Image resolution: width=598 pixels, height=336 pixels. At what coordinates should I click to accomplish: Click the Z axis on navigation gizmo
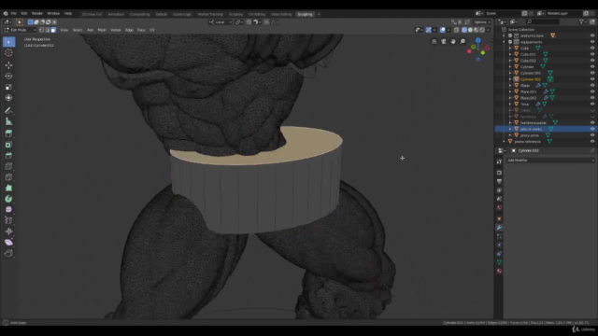(x=477, y=40)
